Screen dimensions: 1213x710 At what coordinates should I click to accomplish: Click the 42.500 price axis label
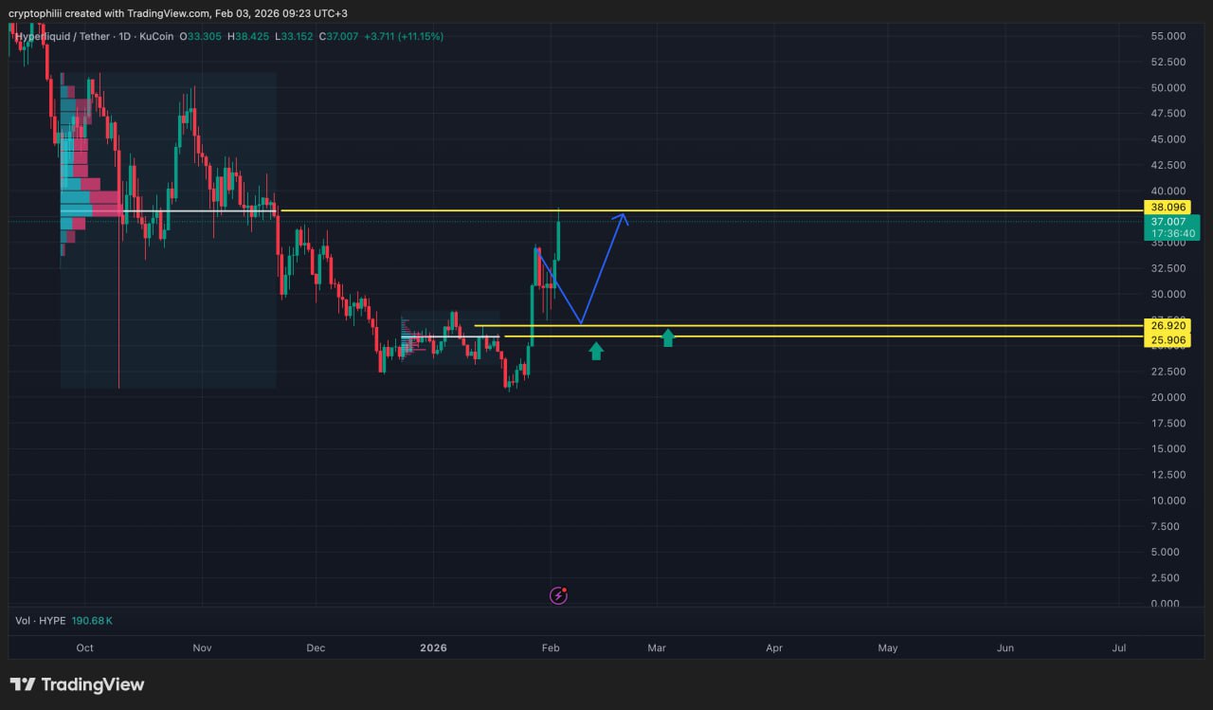1168,165
